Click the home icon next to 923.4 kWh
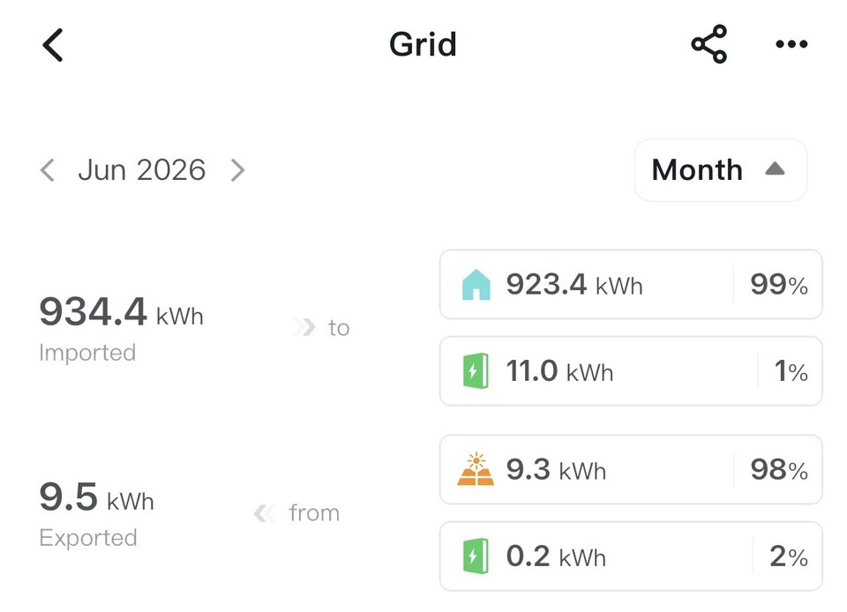The width and height of the screenshot is (847, 612). tap(476, 285)
